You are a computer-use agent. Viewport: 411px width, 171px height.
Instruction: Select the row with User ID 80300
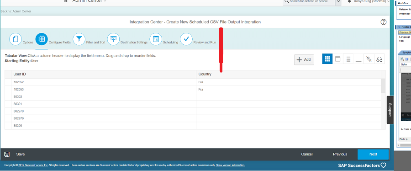pos(193,126)
